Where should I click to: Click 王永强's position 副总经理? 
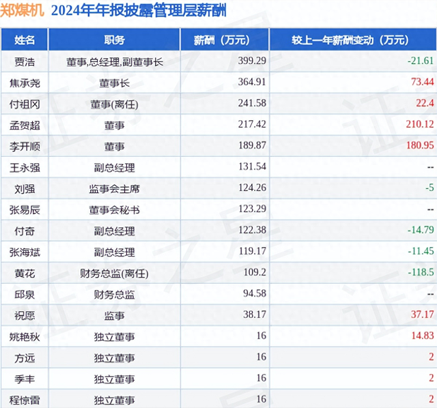click(114, 168)
